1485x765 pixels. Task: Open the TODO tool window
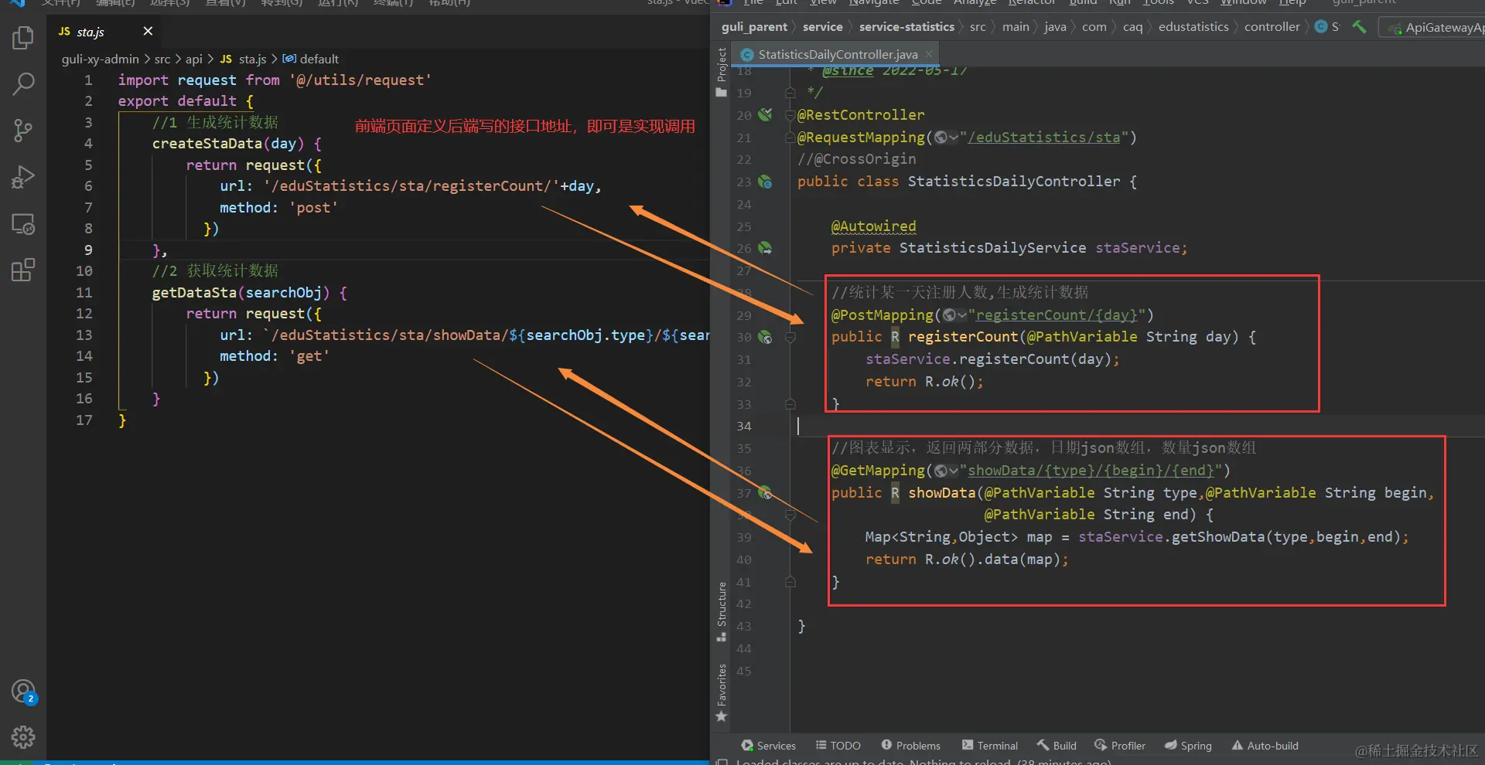[838, 746]
